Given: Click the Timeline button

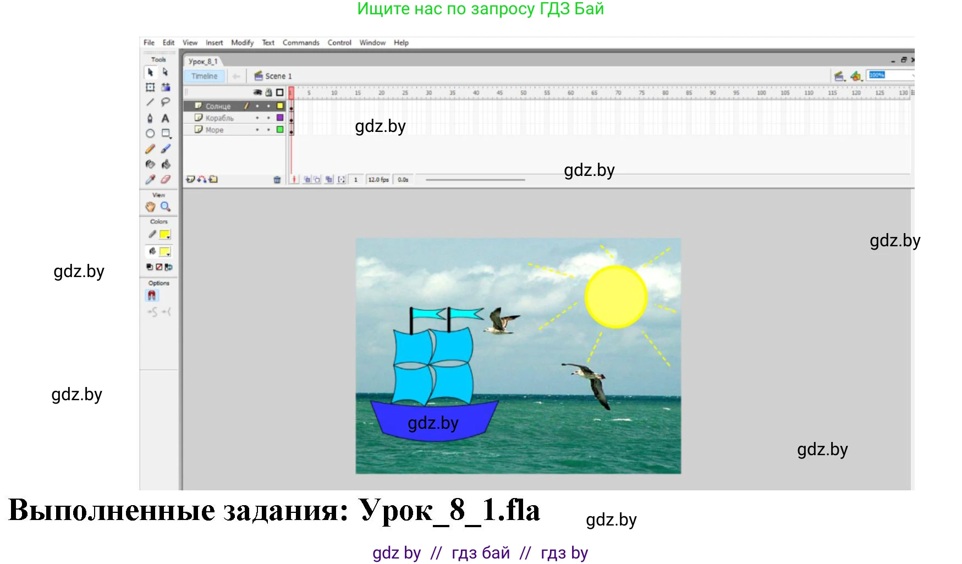Looking at the screenshot, I should click(204, 76).
